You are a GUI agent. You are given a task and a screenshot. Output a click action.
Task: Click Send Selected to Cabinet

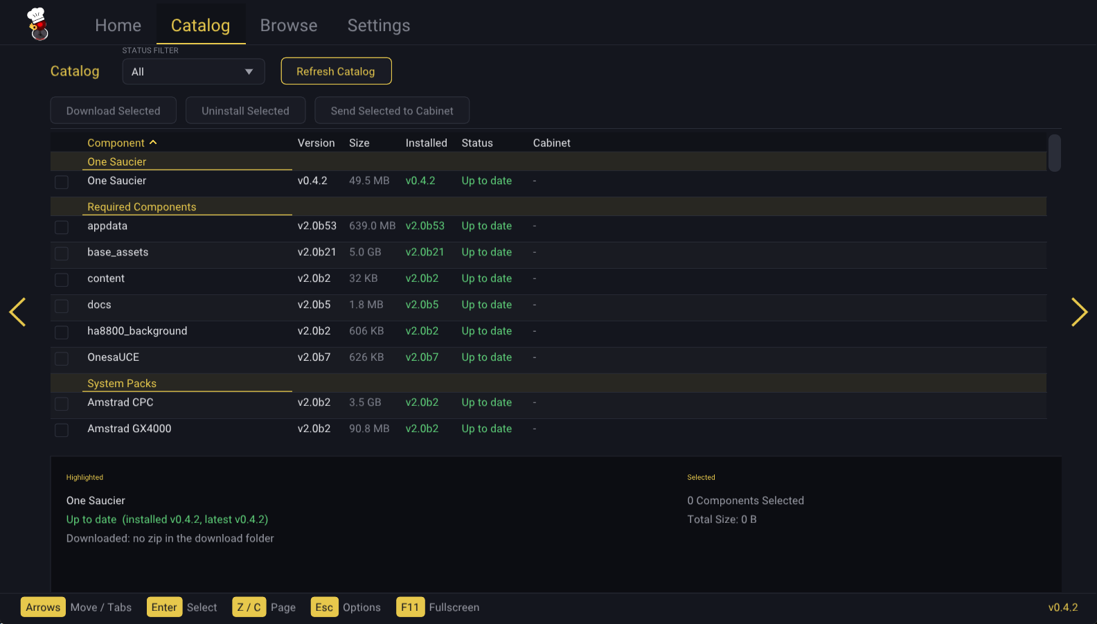[392, 111]
